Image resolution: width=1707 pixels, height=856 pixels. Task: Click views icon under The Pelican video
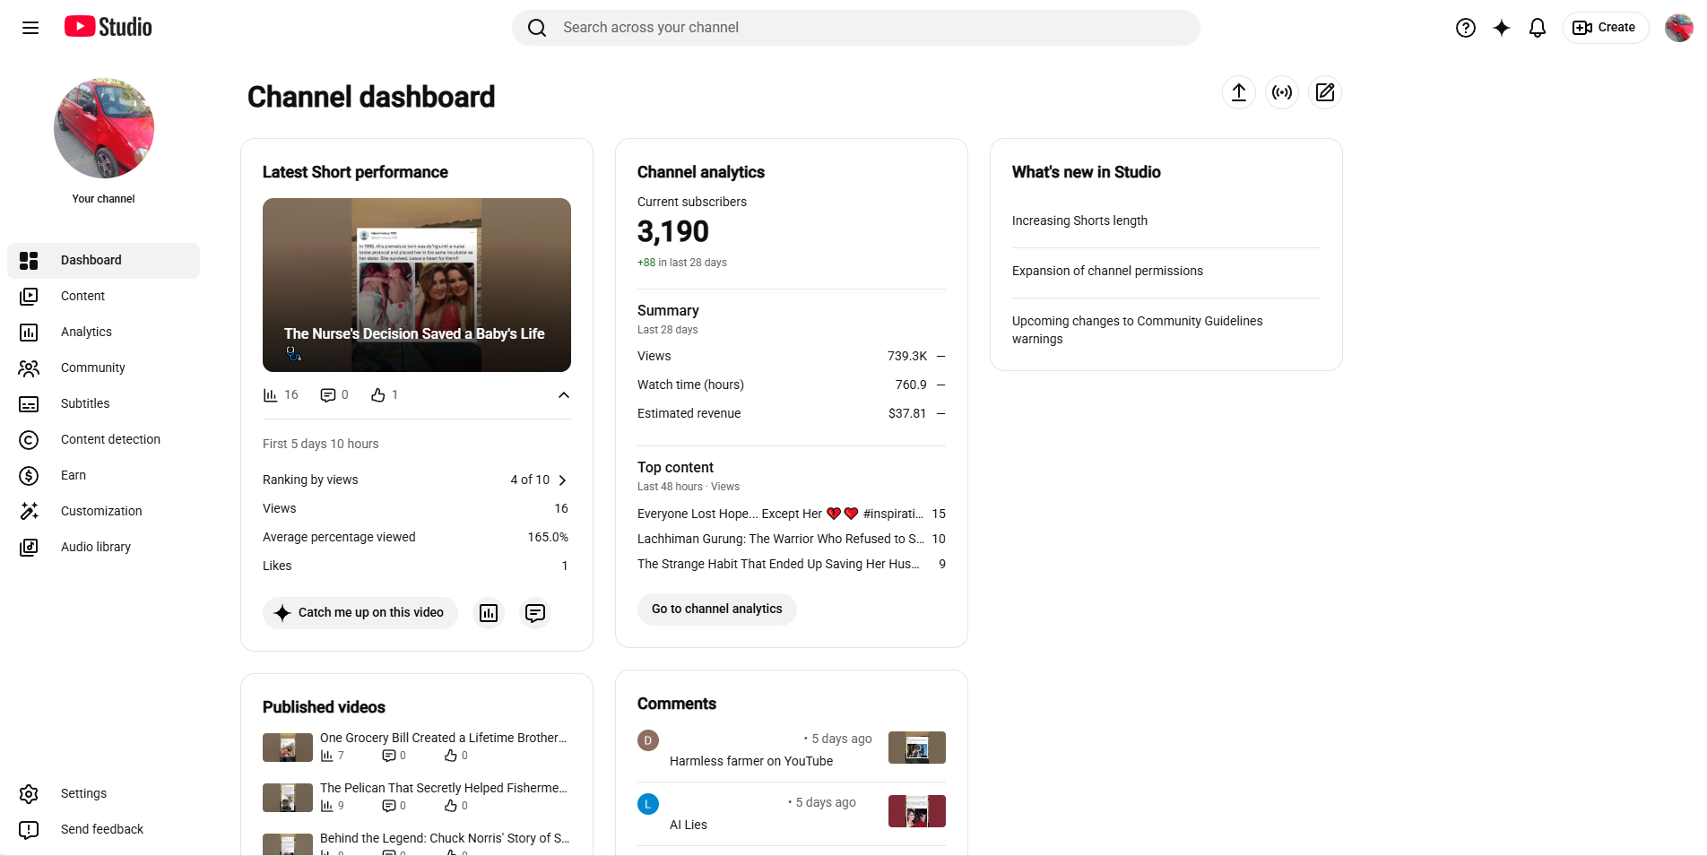pyautogui.click(x=326, y=806)
